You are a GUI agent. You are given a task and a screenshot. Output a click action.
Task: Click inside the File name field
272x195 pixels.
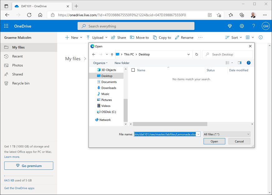click(x=165, y=134)
